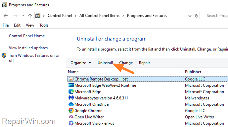Click the Microsoft Edge program icon

[71, 92]
